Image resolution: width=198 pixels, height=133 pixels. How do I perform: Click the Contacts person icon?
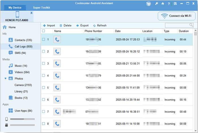11,40
